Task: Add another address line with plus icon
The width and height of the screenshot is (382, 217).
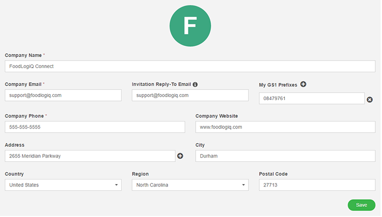Action: [180, 156]
